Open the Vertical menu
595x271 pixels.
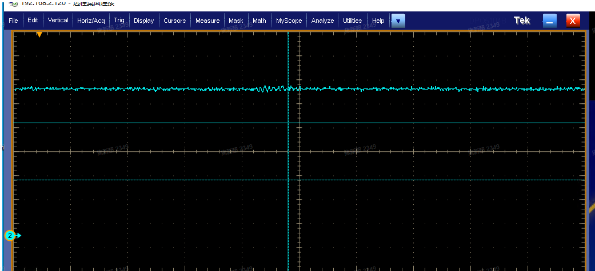tap(58, 21)
